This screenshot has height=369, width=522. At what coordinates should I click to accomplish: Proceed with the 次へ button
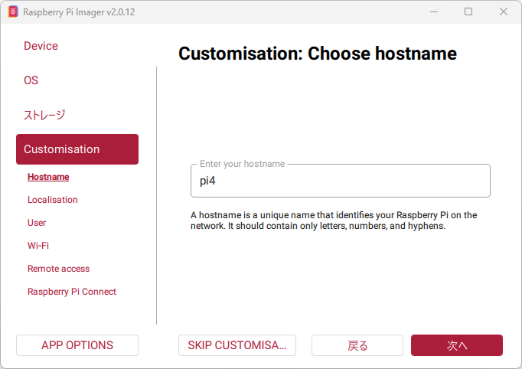click(457, 345)
